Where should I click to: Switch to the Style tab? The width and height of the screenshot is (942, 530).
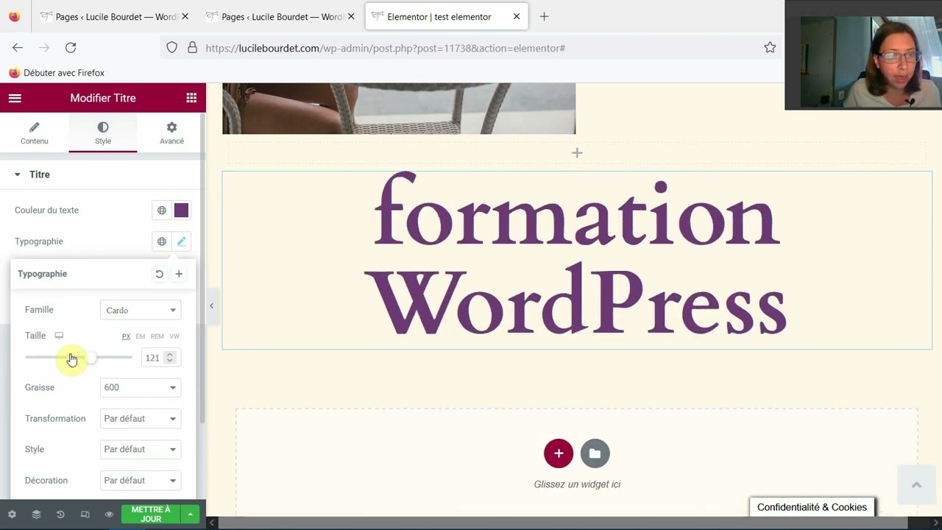point(103,133)
